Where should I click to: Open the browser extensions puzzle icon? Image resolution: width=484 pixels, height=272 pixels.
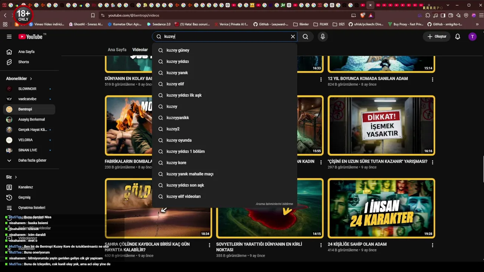(428, 15)
